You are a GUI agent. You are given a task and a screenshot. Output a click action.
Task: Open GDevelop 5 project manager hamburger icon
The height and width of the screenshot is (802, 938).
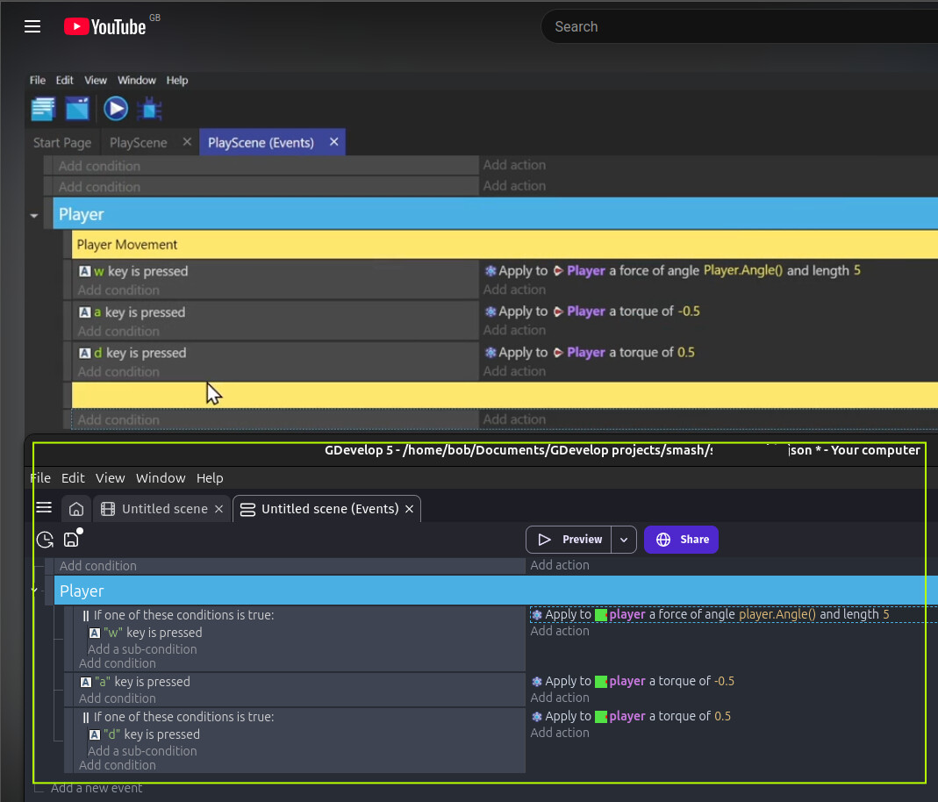44,508
